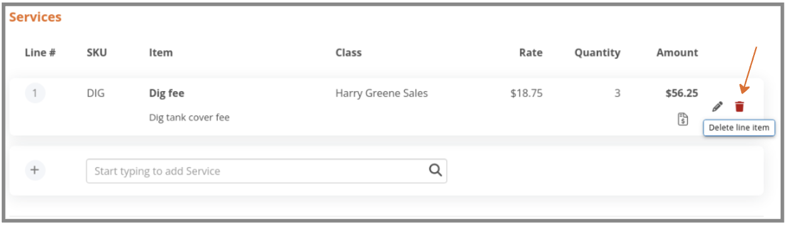The height and width of the screenshot is (226, 787).
Task: Click the Services section heading
Action: [35, 18]
